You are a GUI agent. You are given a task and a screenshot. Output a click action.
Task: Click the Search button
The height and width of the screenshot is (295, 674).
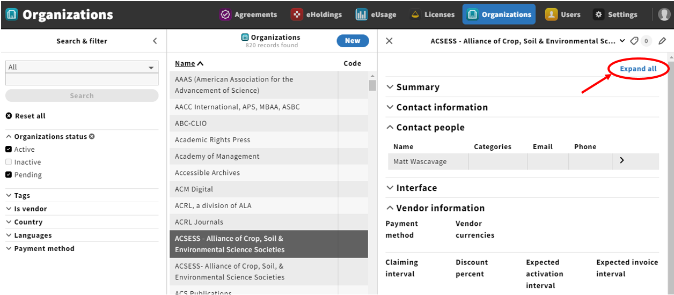coord(82,95)
